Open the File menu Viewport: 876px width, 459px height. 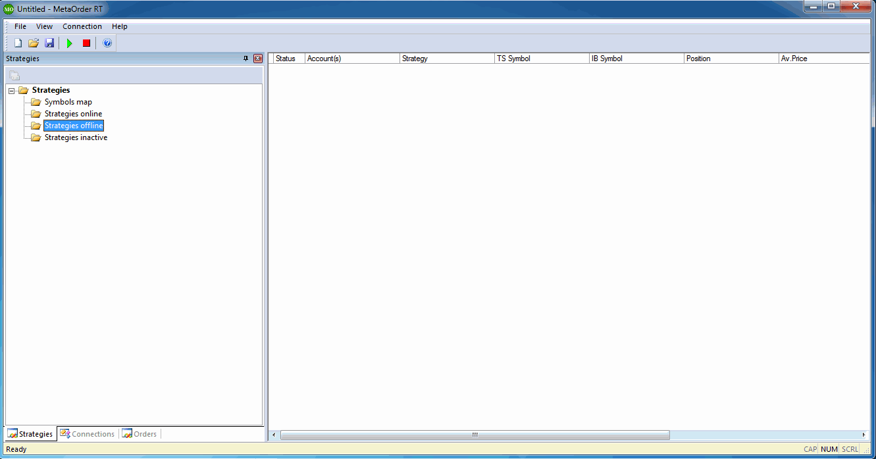(20, 26)
